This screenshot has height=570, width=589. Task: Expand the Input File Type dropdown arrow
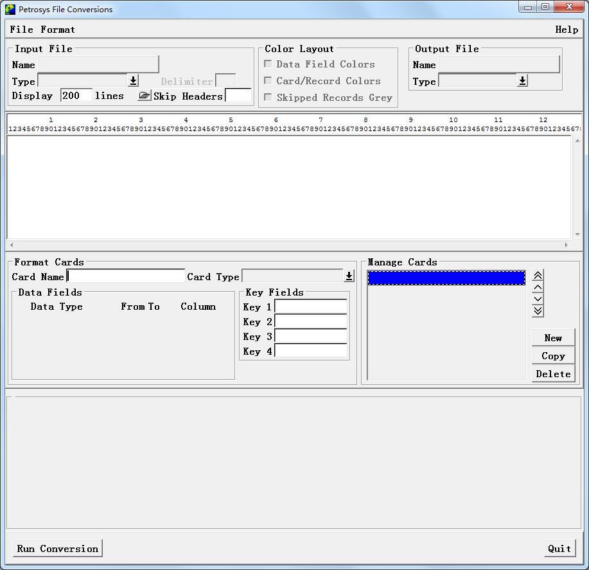tap(133, 80)
